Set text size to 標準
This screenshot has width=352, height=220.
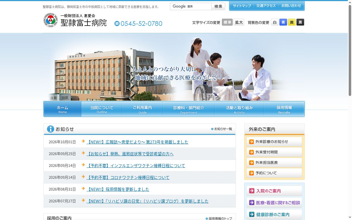coord(227,22)
